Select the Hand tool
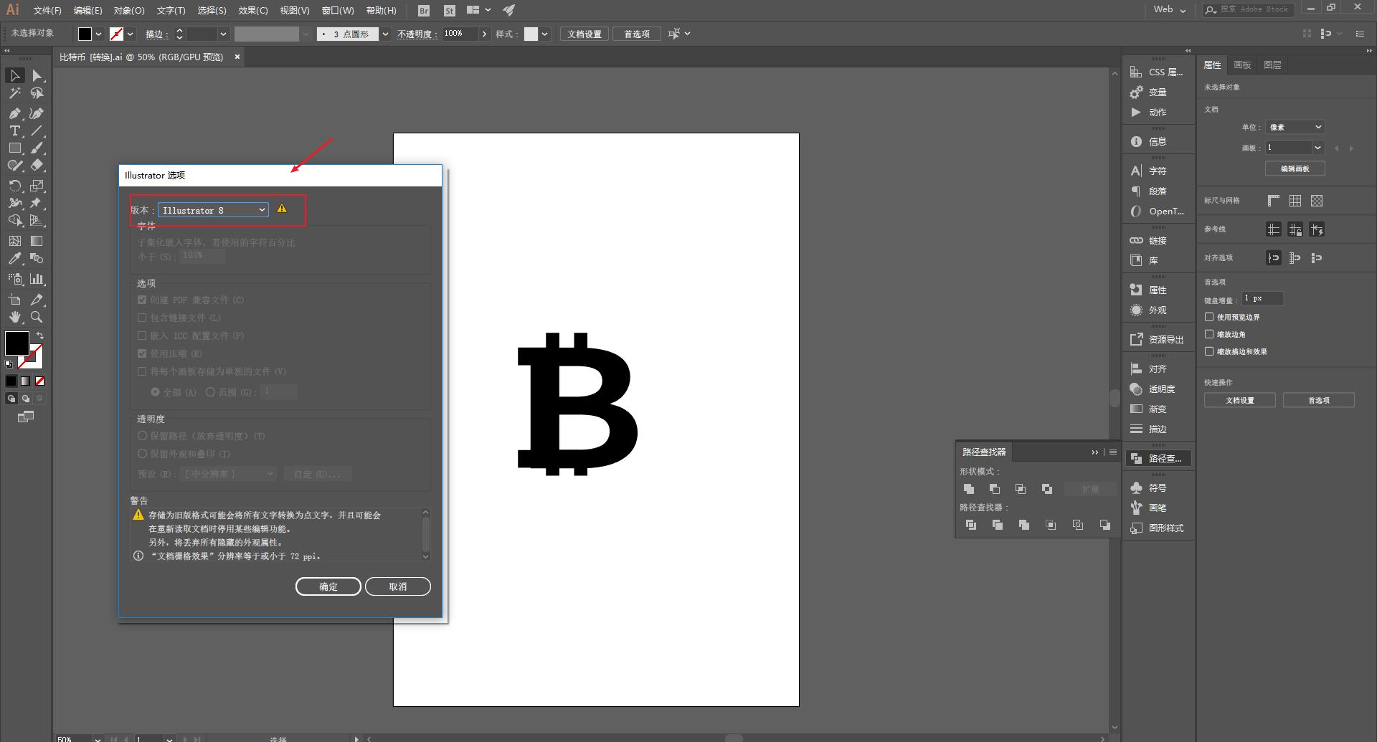This screenshot has width=1377, height=742. [x=14, y=317]
